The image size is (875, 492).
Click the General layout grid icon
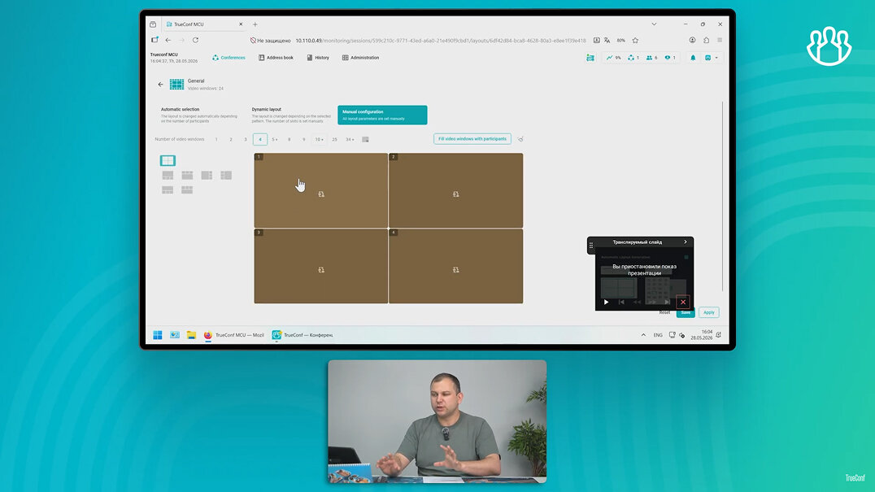click(x=177, y=85)
